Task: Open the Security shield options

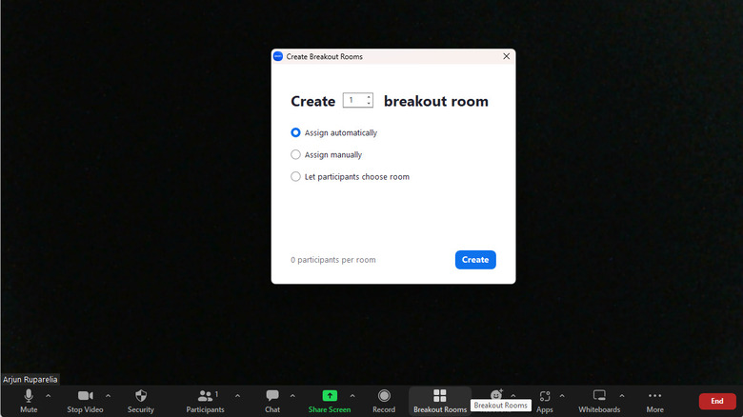Action: pyautogui.click(x=141, y=401)
